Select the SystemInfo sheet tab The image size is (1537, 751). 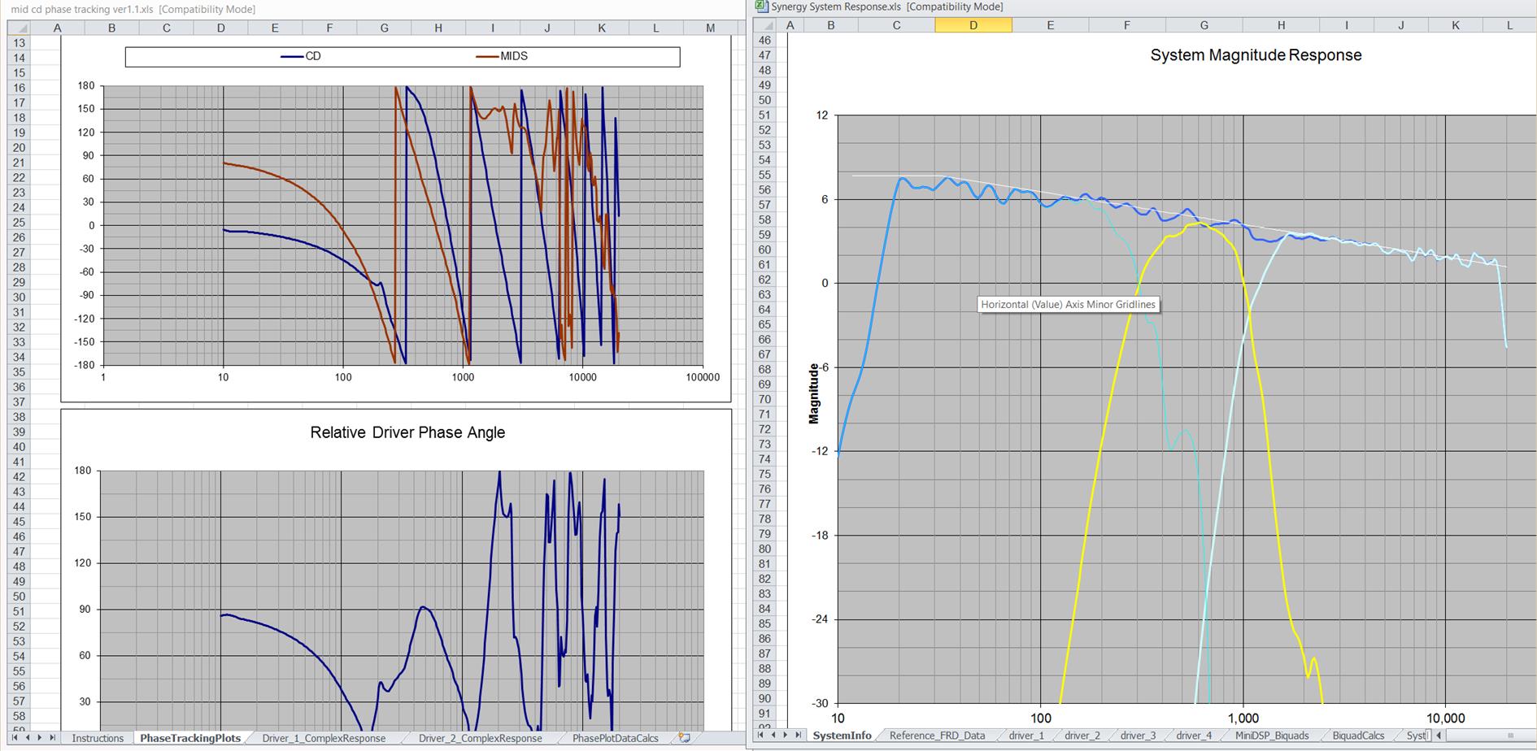tap(843, 736)
